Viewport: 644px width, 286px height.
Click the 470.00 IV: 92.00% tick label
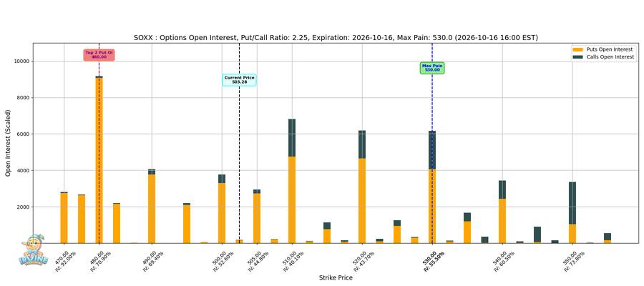pyautogui.click(x=65, y=260)
